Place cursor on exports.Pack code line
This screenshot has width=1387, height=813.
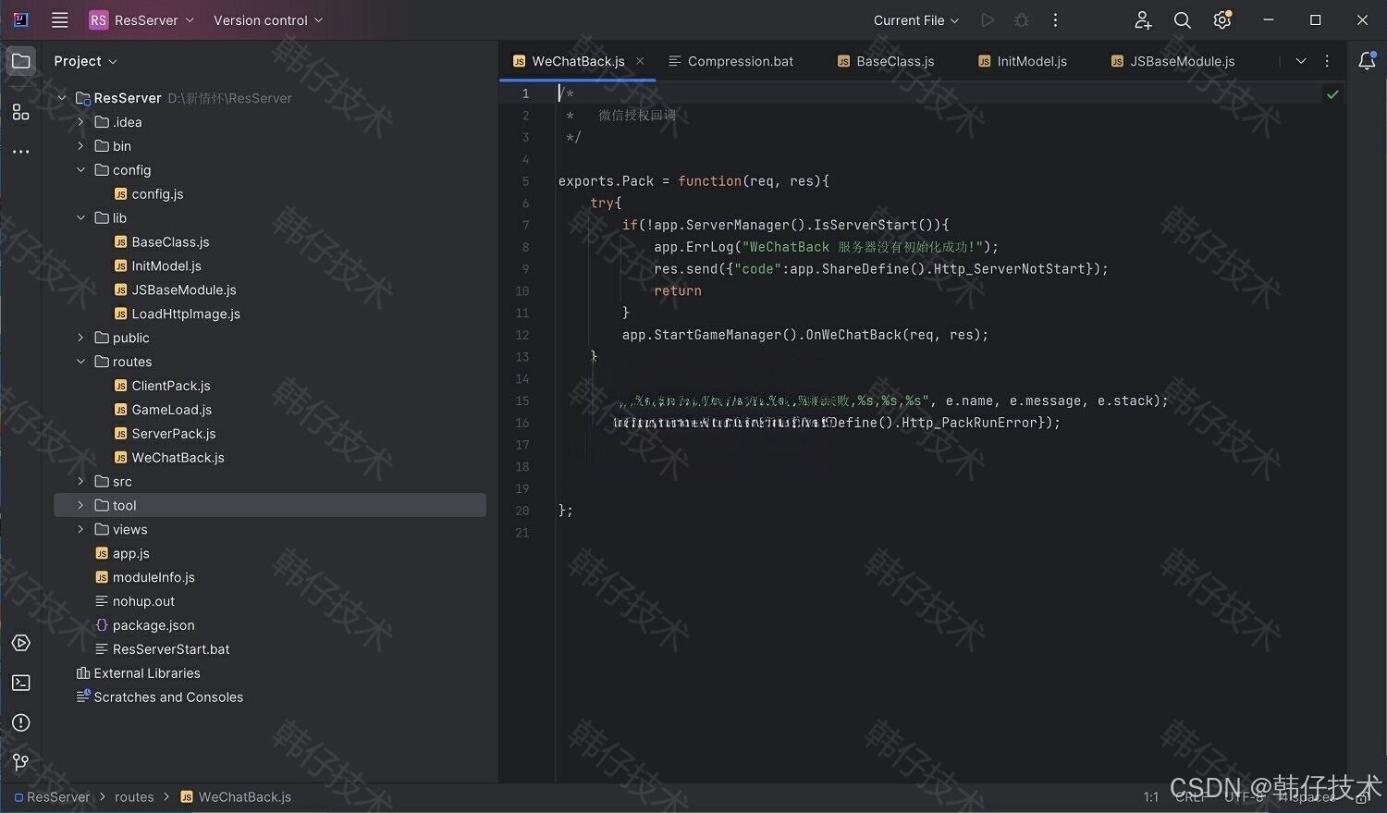tap(693, 181)
